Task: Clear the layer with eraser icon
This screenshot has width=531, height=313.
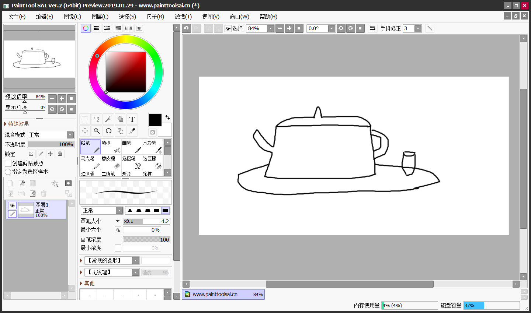Action: tap(33, 193)
